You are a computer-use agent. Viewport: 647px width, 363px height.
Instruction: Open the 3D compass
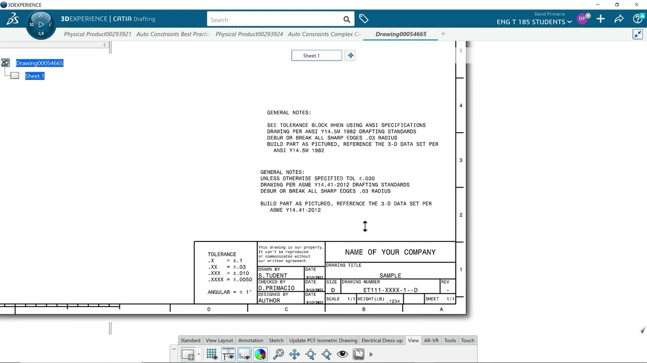click(41, 25)
